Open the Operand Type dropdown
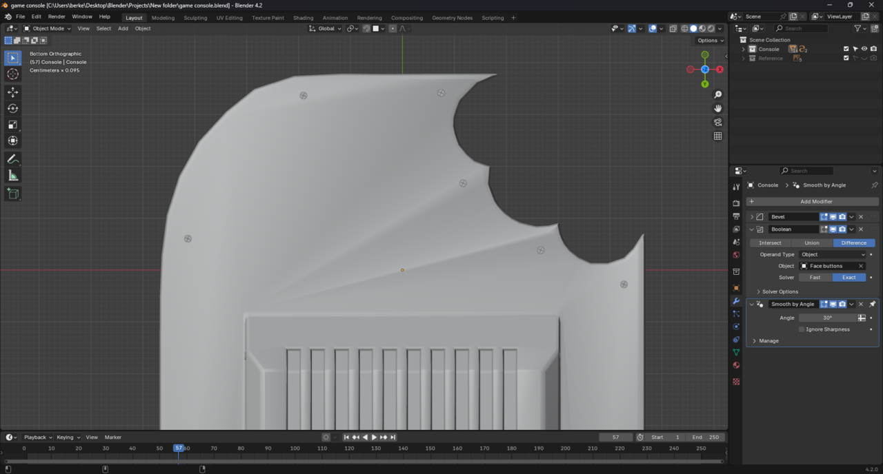Image resolution: width=883 pixels, height=474 pixels. click(833, 254)
